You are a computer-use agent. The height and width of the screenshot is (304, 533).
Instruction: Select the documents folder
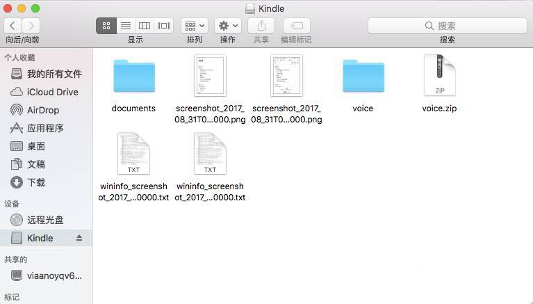pyautogui.click(x=133, y=77)
